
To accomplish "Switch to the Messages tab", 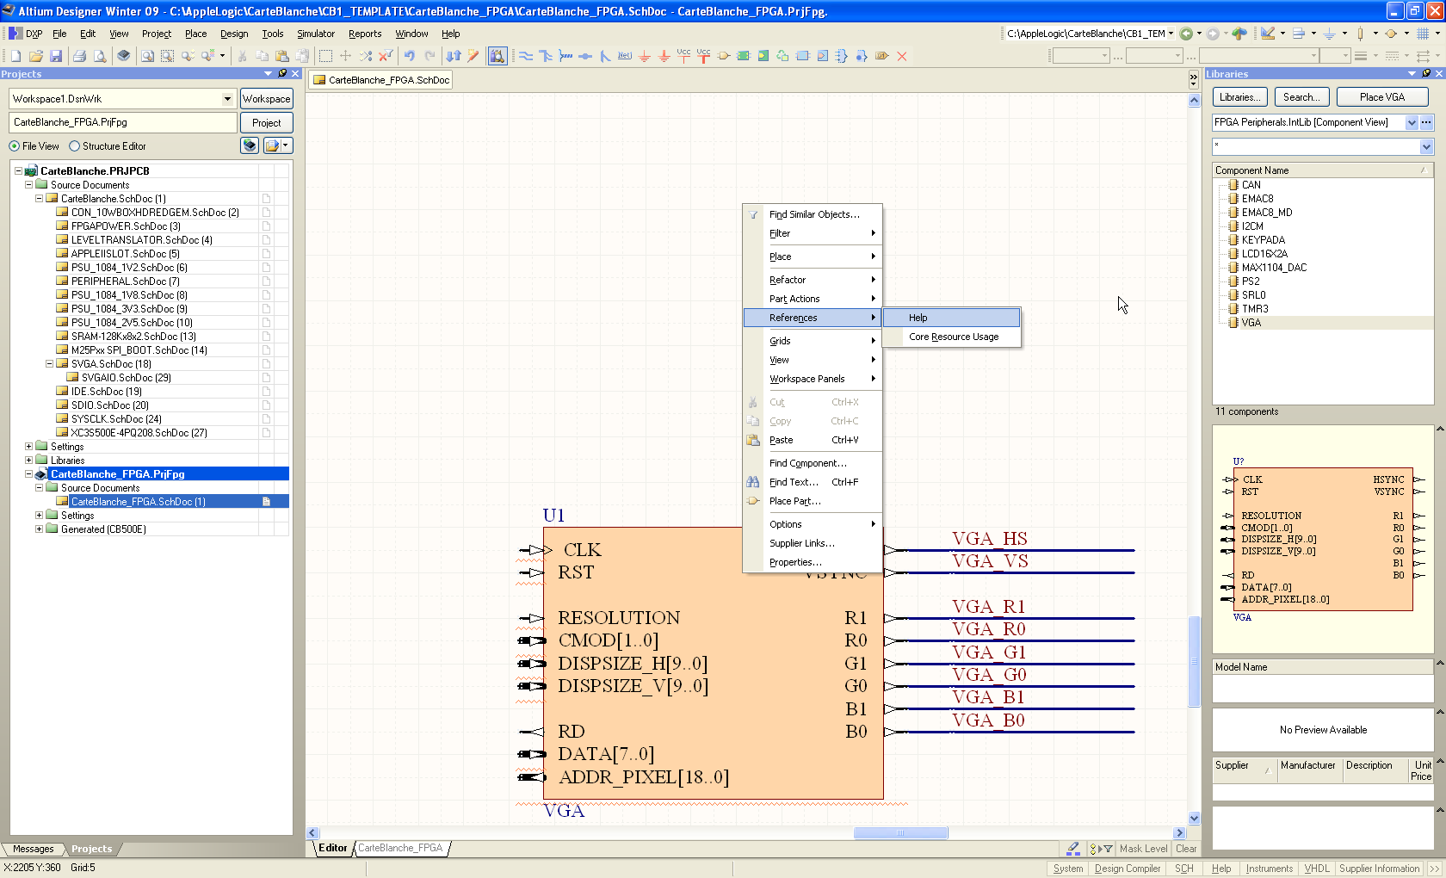I will pos(34,849).
